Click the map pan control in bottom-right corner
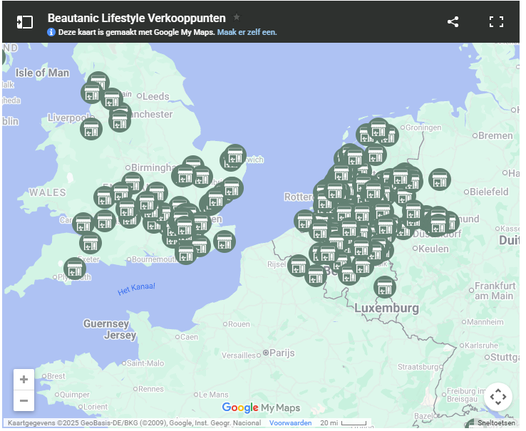This screenshot has width=526, height=431. tap(497, 397)
